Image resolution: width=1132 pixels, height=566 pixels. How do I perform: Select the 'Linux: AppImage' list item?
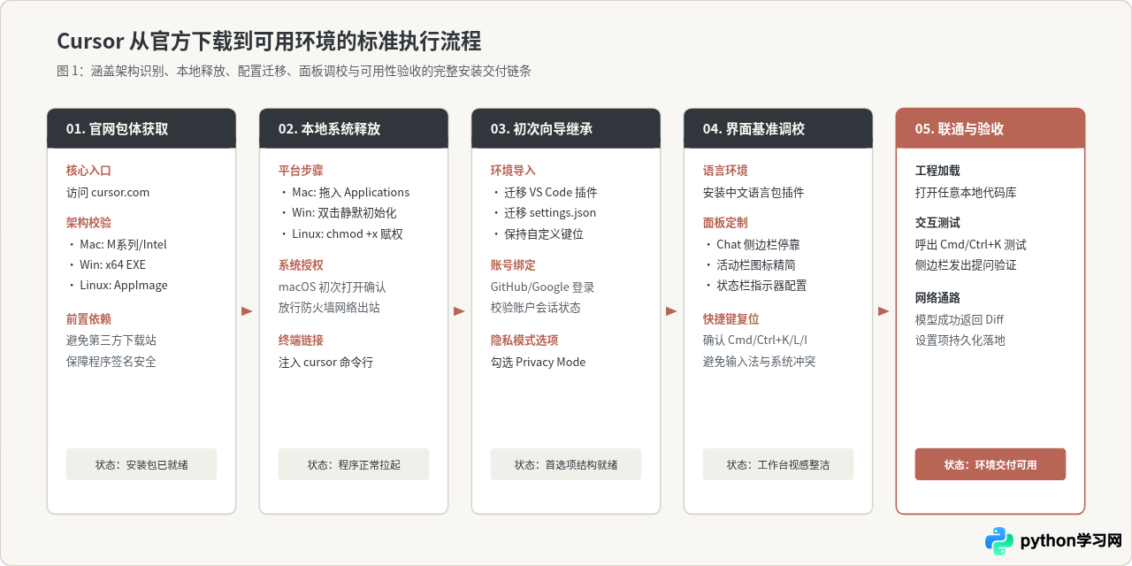[117, 285]
